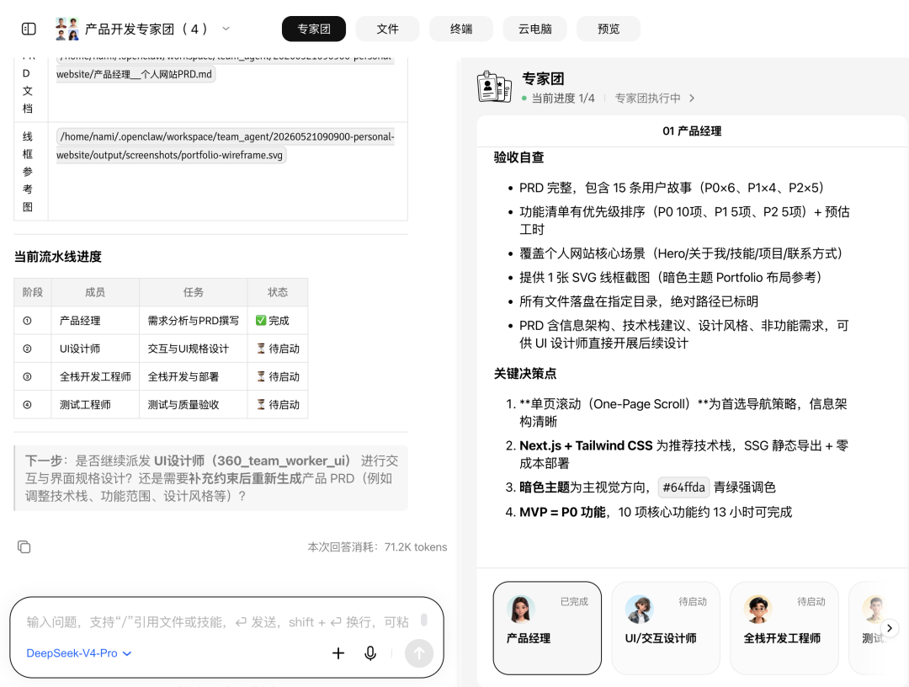Click the 交互与UI规格设计 task cell
The width and height of the screenshot is (909, 687).
(193, 349)
